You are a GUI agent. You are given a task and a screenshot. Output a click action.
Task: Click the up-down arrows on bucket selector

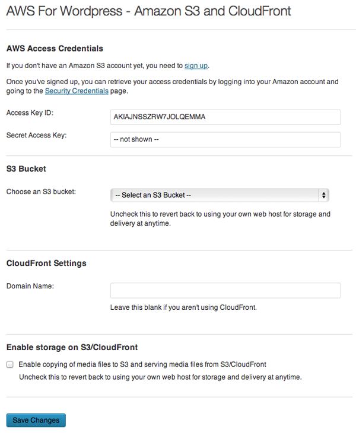(x=323, y=195)
